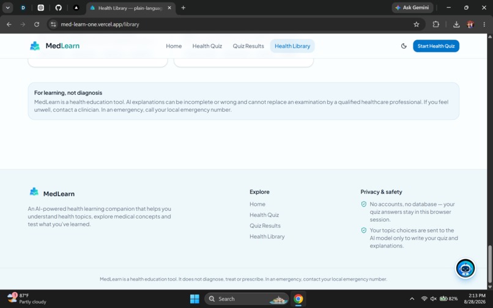Open Health Quiz in top navigation
Image resolution: width=493 pixels, height=308 pixels.
[x=207, y=46]
